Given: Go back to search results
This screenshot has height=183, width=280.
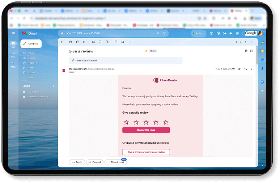Looking at the screenshot, I should (62, 42).
